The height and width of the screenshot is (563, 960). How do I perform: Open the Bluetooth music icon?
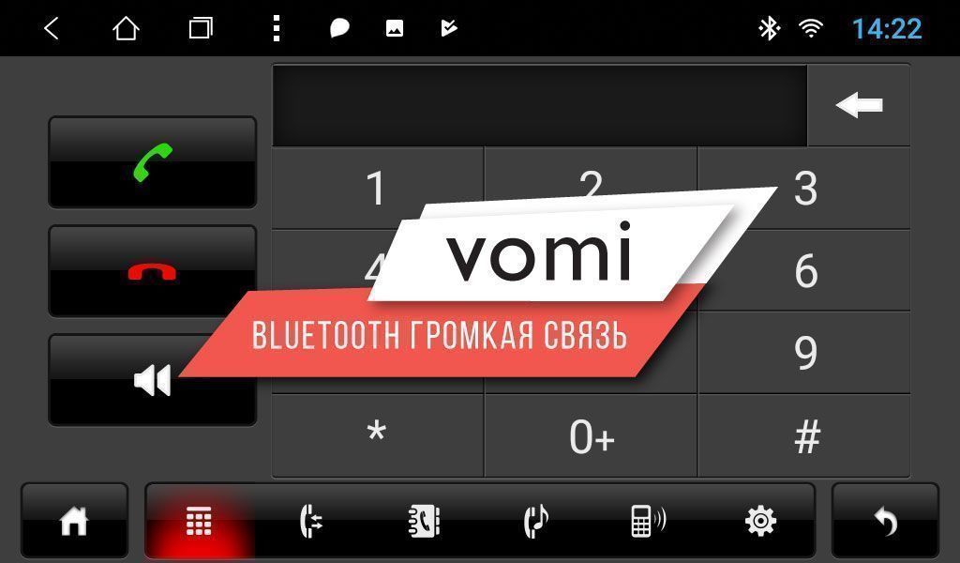535,521
